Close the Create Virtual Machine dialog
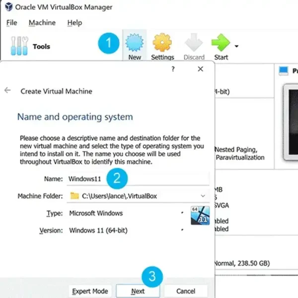The width and height of the screenshot is (298, 298). tap(200, 69)
